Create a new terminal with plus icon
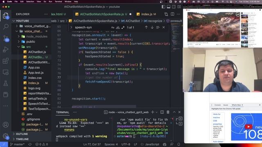The width and height of the screenshot is (262, 147). click(152, 112)
